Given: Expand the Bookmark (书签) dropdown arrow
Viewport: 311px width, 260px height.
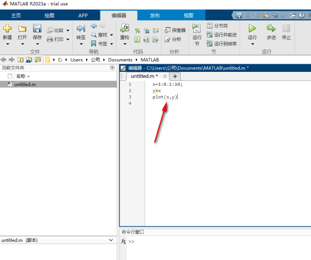Looking at the screenshot, I should point(112,44).
